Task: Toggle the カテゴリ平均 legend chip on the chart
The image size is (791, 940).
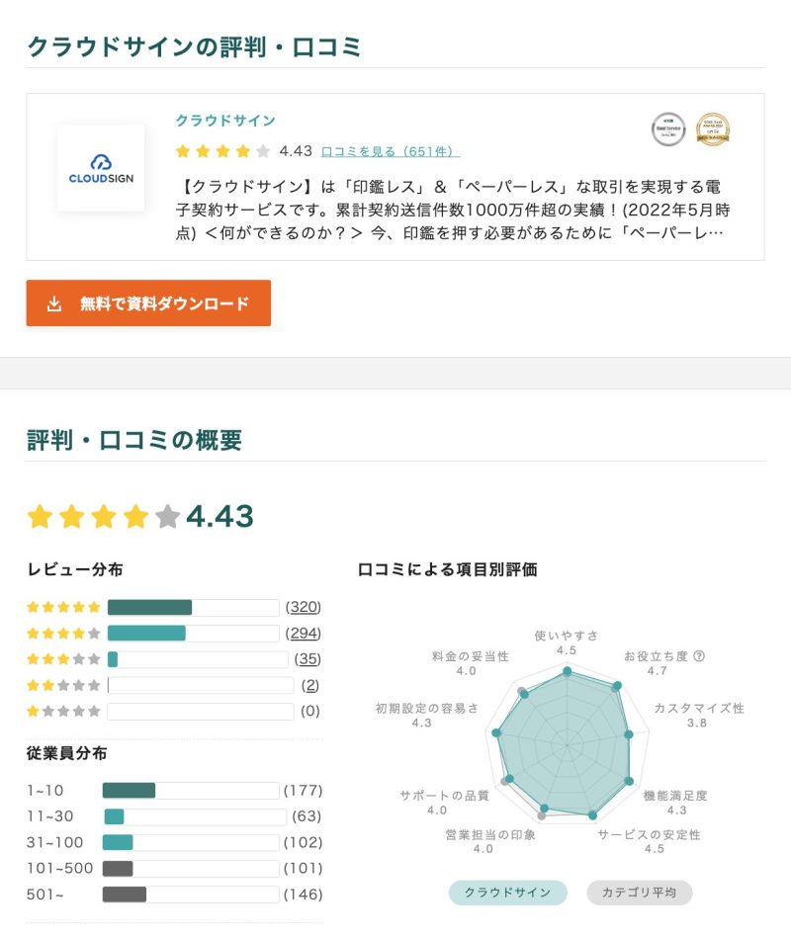Action: click(639, 893)
